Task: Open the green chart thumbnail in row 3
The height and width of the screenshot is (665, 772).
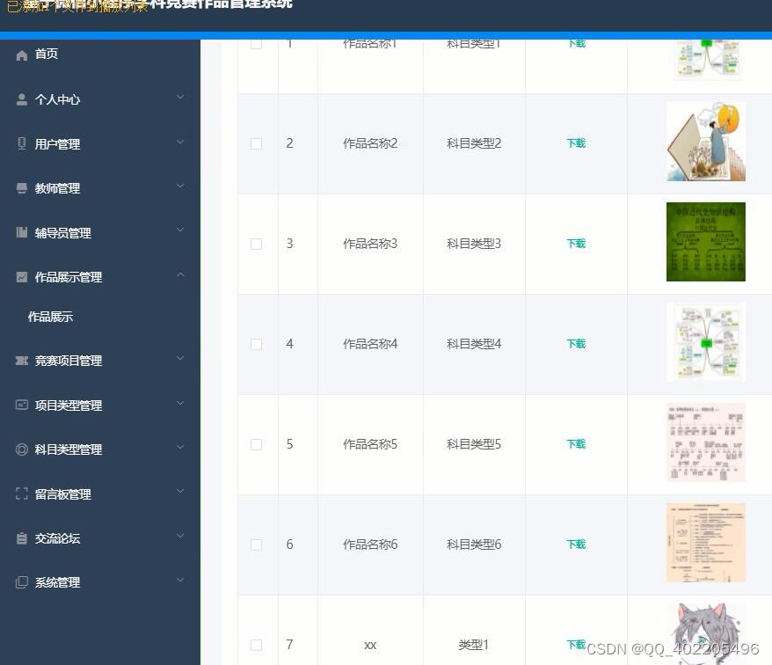Action: (705, 242)
